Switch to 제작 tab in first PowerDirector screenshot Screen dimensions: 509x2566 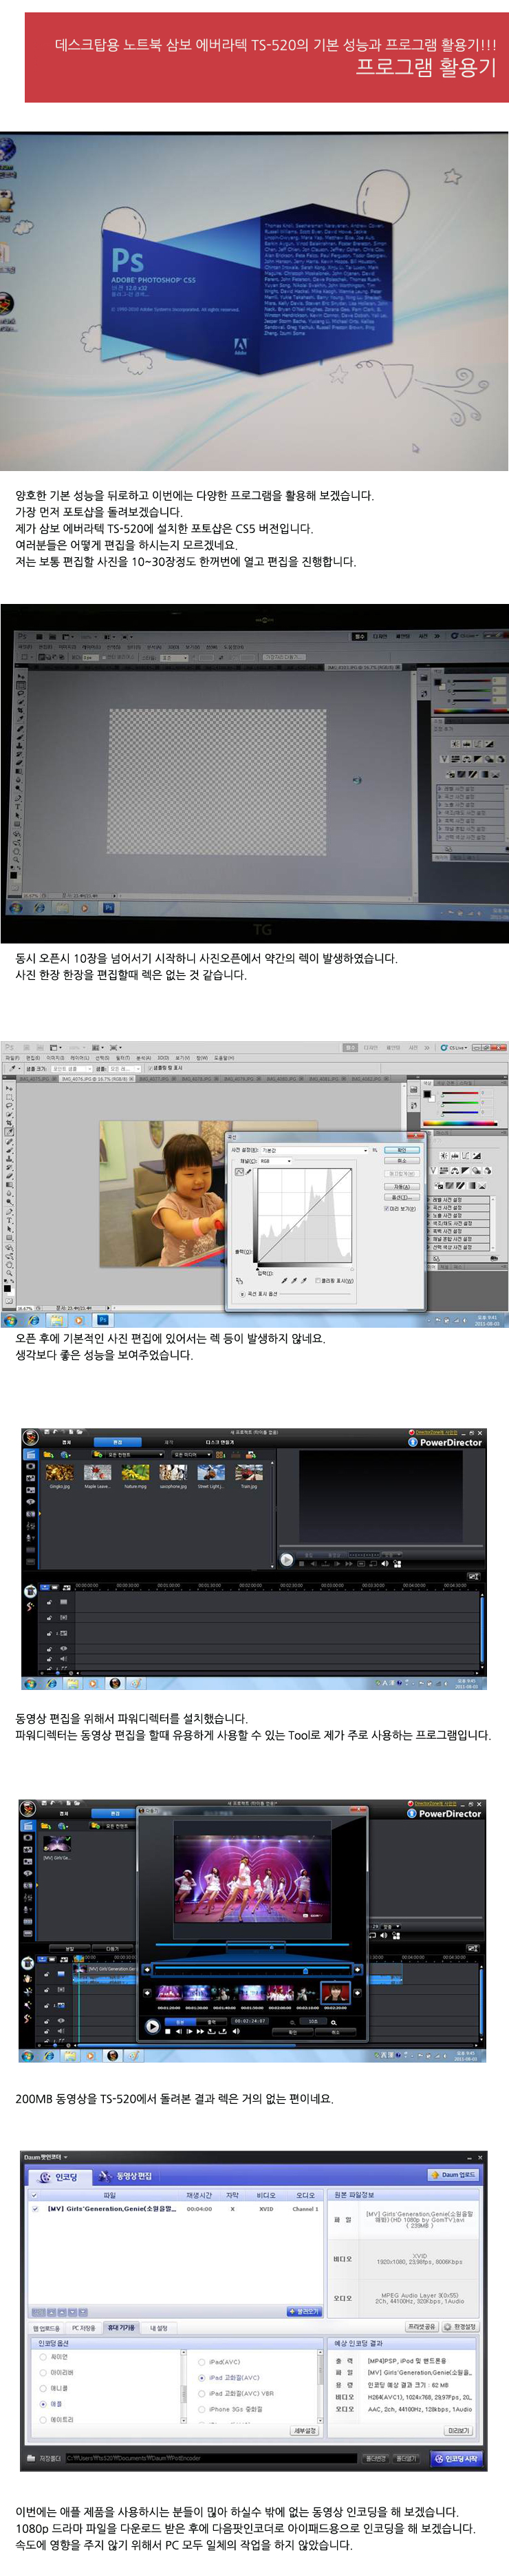169,1442
